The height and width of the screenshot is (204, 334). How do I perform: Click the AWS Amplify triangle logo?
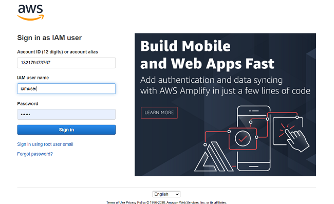pos(214,156)
